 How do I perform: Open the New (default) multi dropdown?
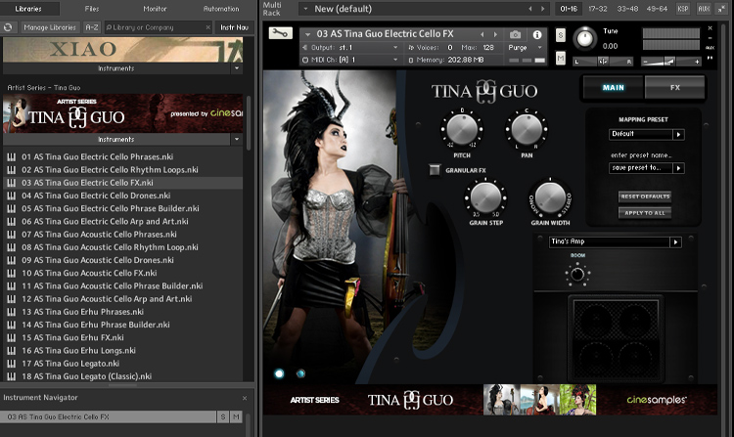click(305, 9)
